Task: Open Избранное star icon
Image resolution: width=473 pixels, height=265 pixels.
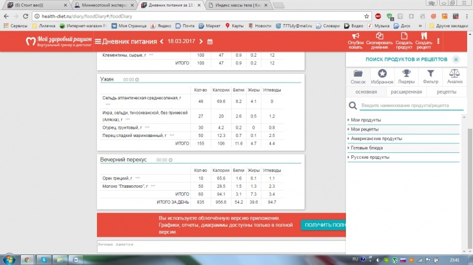Action: pos(382,74)
